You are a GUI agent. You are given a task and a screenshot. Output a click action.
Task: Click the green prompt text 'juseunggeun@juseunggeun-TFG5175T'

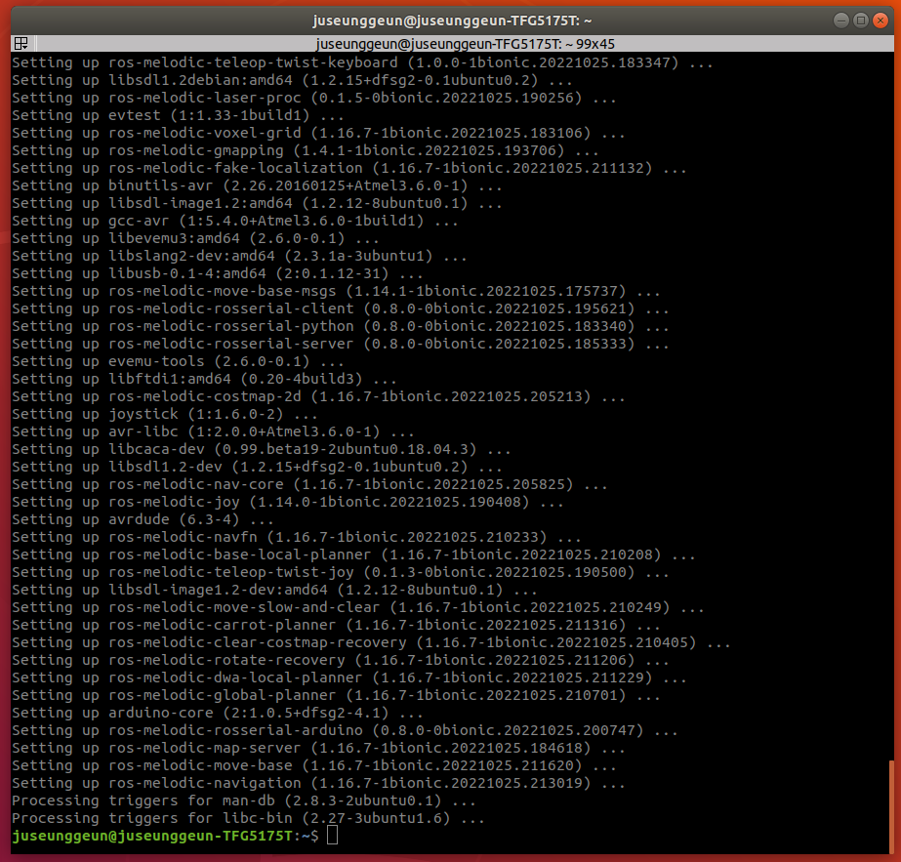(x=152, y=837)
